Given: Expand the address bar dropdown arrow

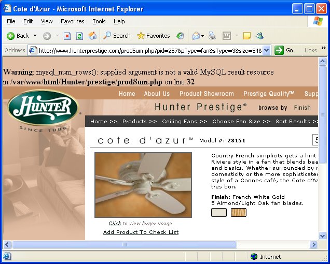Looking at the screenshot, I should click(266, 50).
